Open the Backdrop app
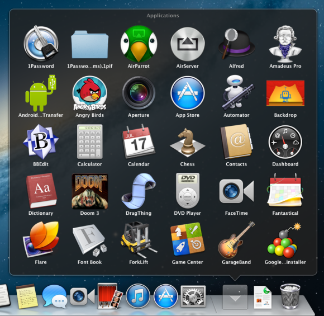The image size is (324, 316). pos(285,93)
